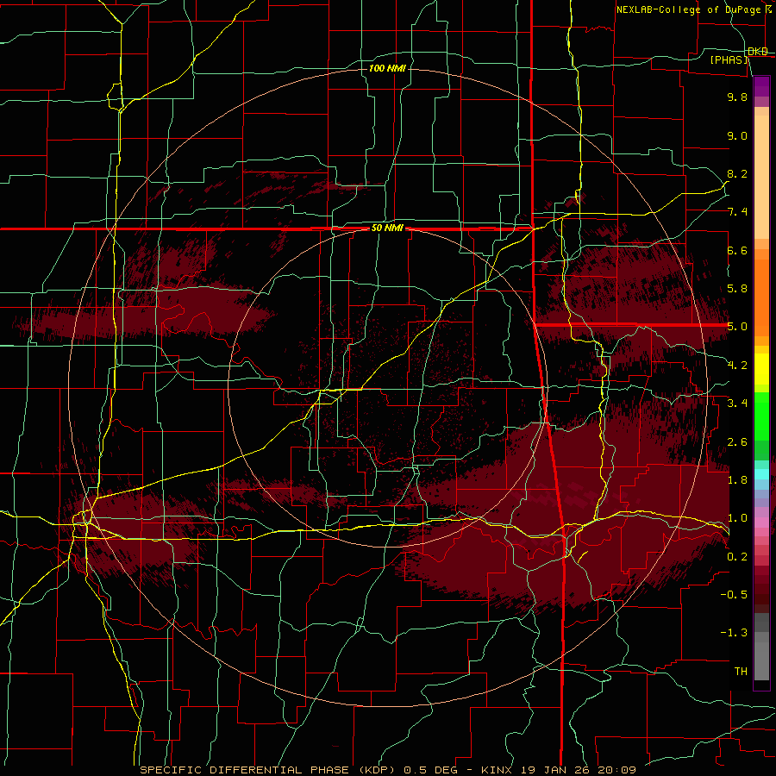Viewport: 776px width, 776px height.
Task: Click the 5.8 value on the color scale
Action: (x=737, y=289)
